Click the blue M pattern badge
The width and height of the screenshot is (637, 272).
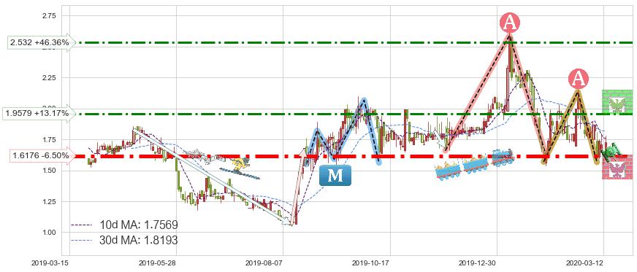click(x=335, y=175)
